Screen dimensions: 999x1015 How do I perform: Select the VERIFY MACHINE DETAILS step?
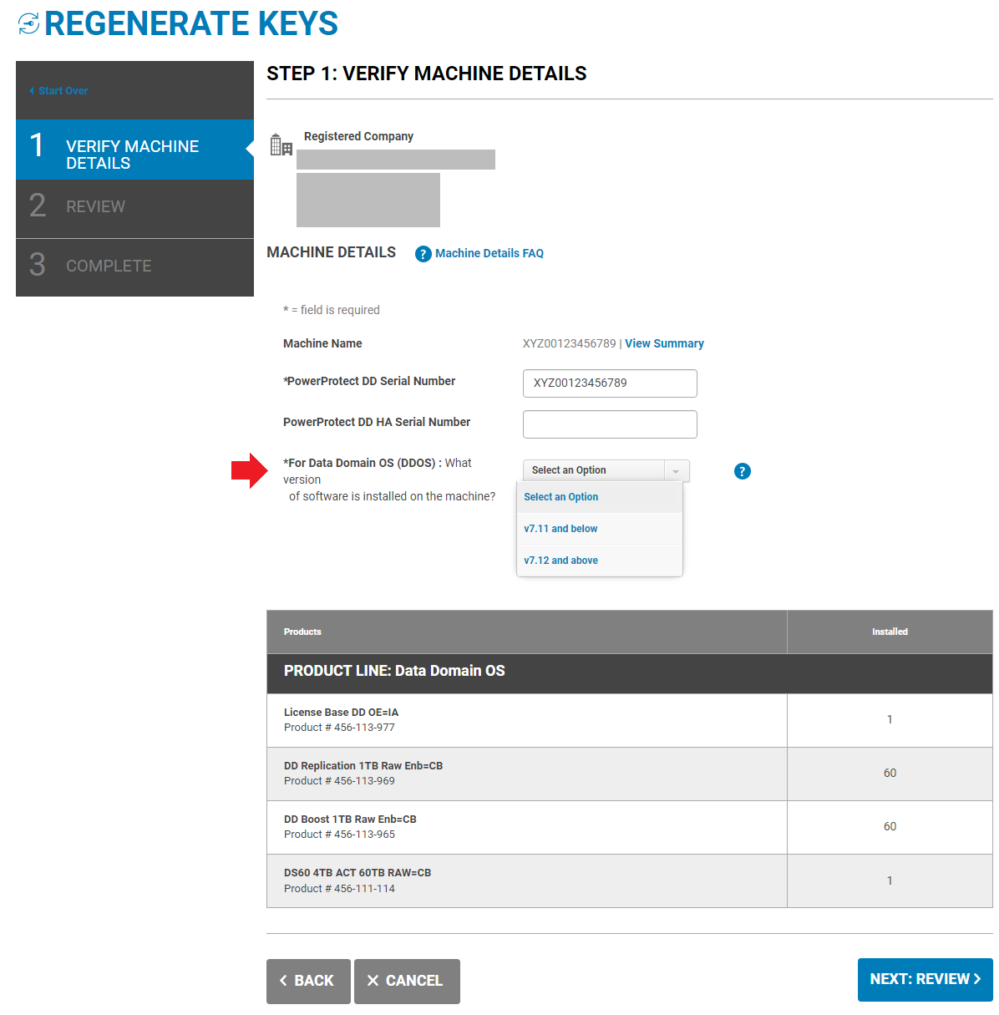pyautogui.click(x=132, y=154)
